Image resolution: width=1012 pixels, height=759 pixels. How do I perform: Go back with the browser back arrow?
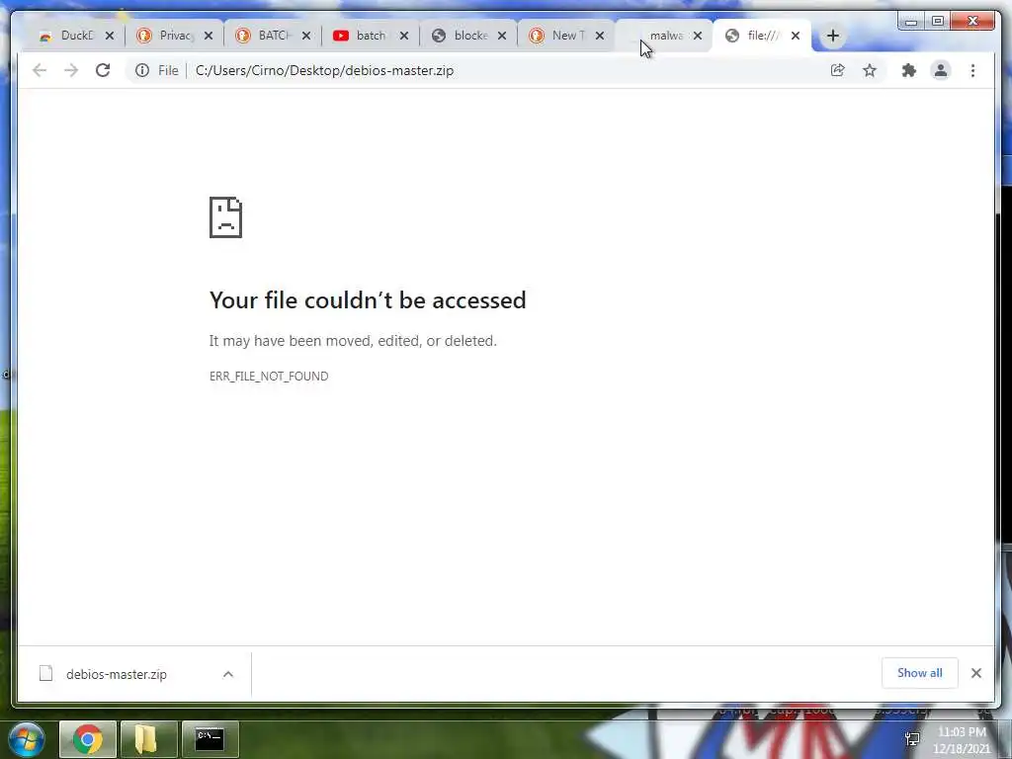(40, 70)
